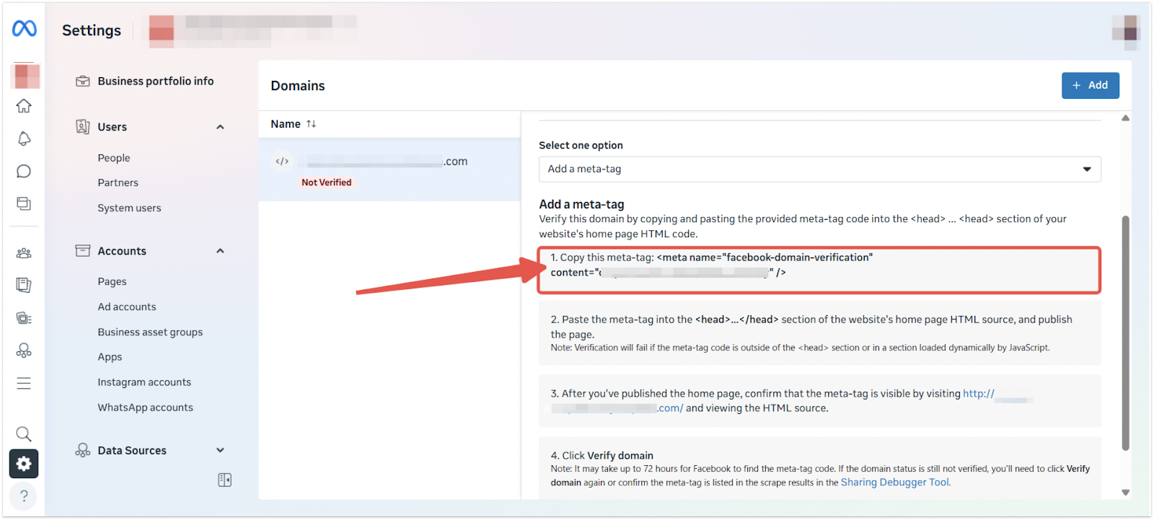Click the Meta logo icon
This screenshot has height=520, width=1154.
[24, 28]
